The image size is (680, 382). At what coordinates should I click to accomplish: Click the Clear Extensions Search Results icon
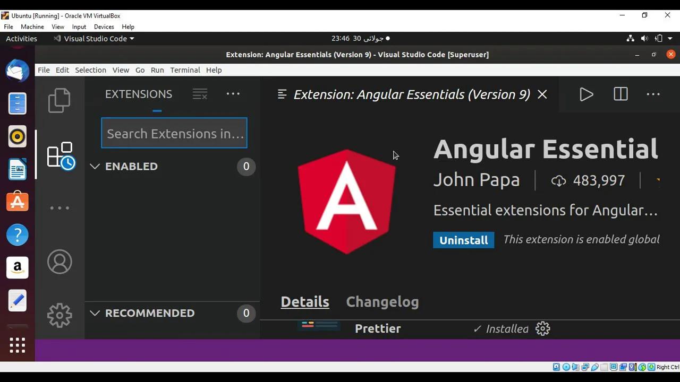pos(200,94)
